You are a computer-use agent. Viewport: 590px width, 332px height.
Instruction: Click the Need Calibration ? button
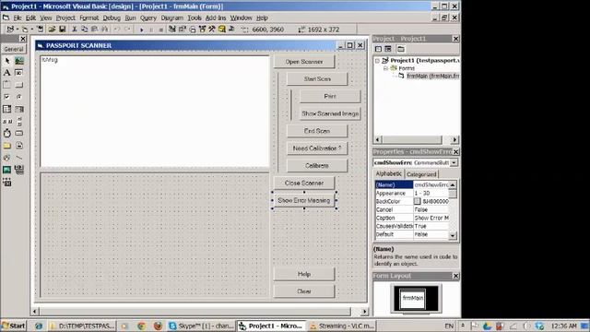(x=317, y=148)
